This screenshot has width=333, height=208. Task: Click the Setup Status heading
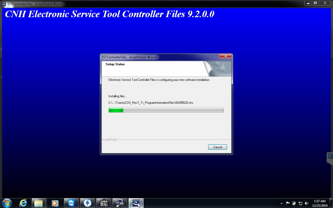(115, 64)
